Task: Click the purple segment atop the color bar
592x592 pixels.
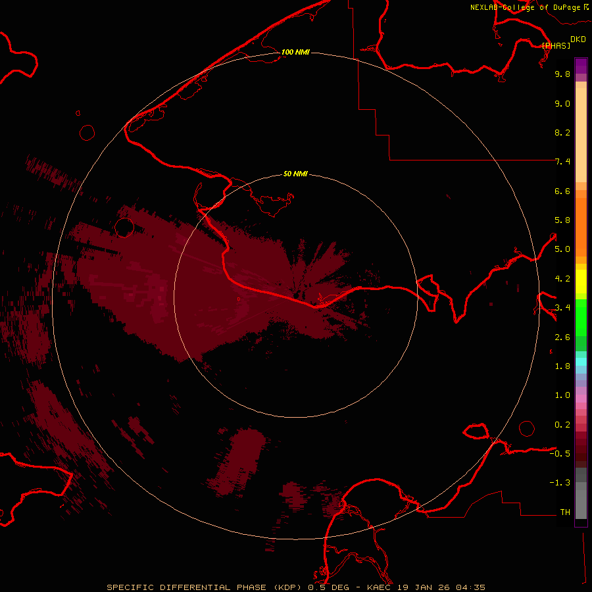Action: click(581, 66)
